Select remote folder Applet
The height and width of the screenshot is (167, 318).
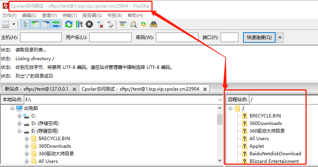pos(257,146)
